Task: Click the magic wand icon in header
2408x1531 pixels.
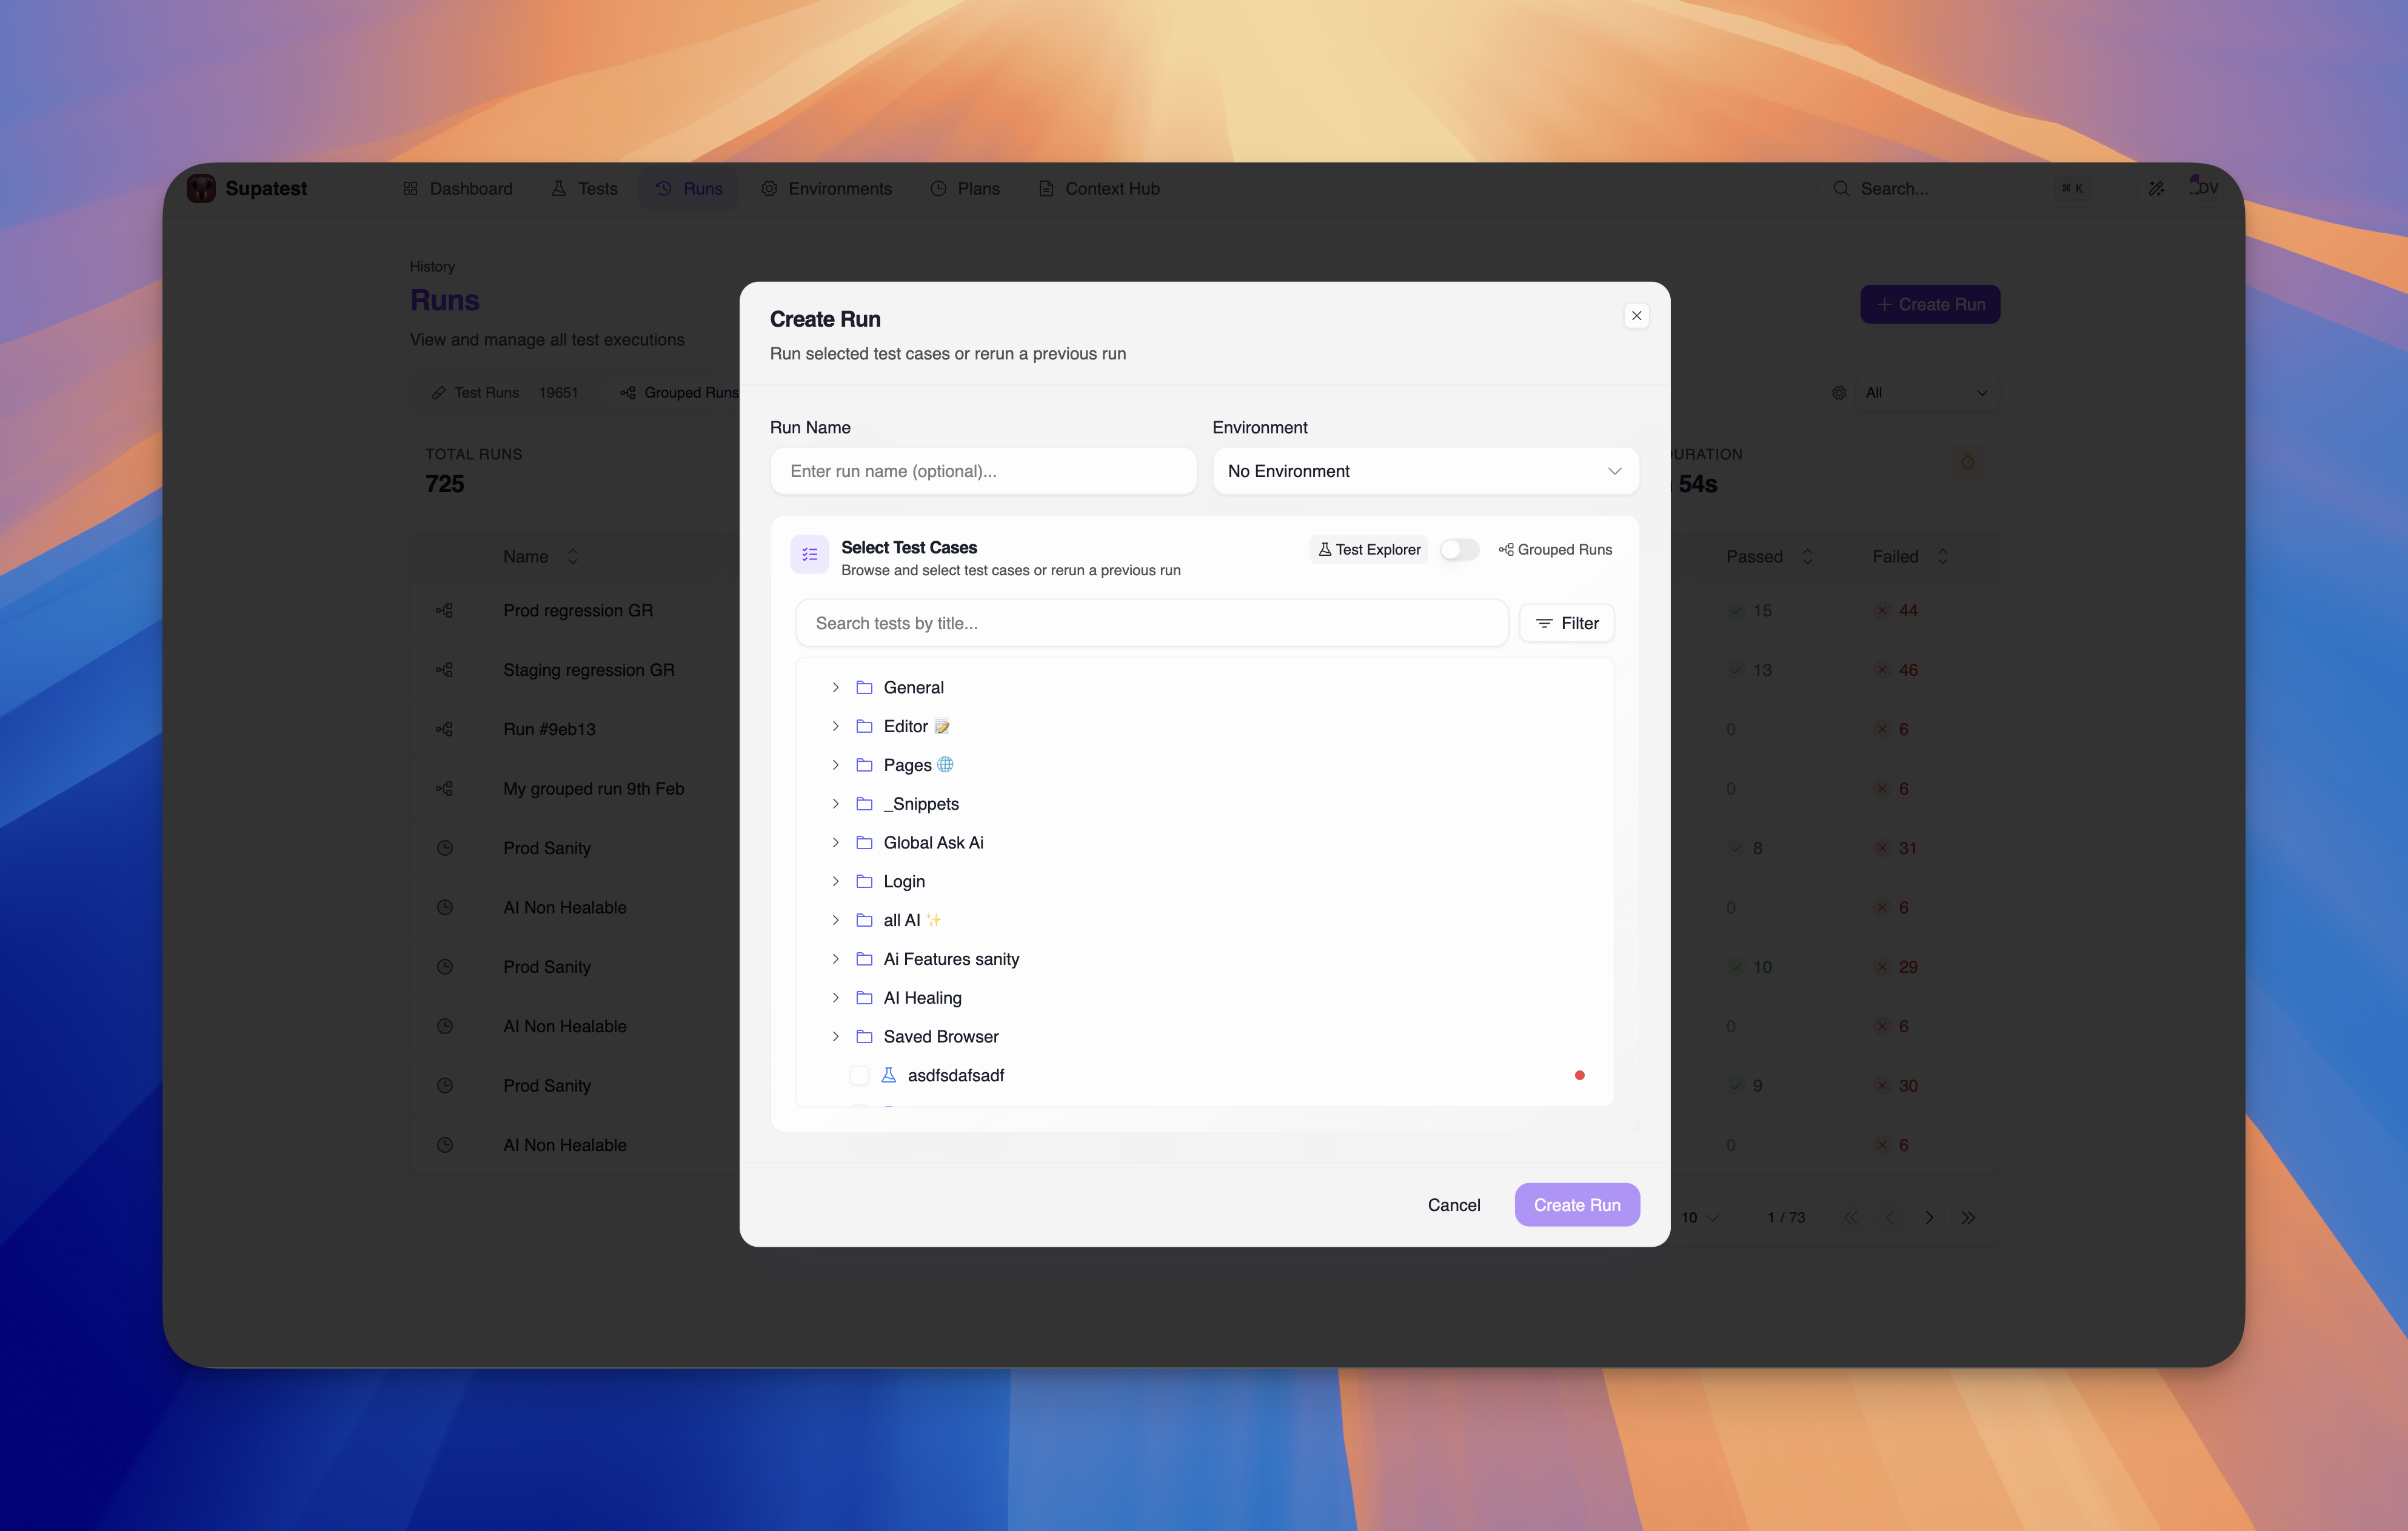Action: click(x=2156, y=188)
